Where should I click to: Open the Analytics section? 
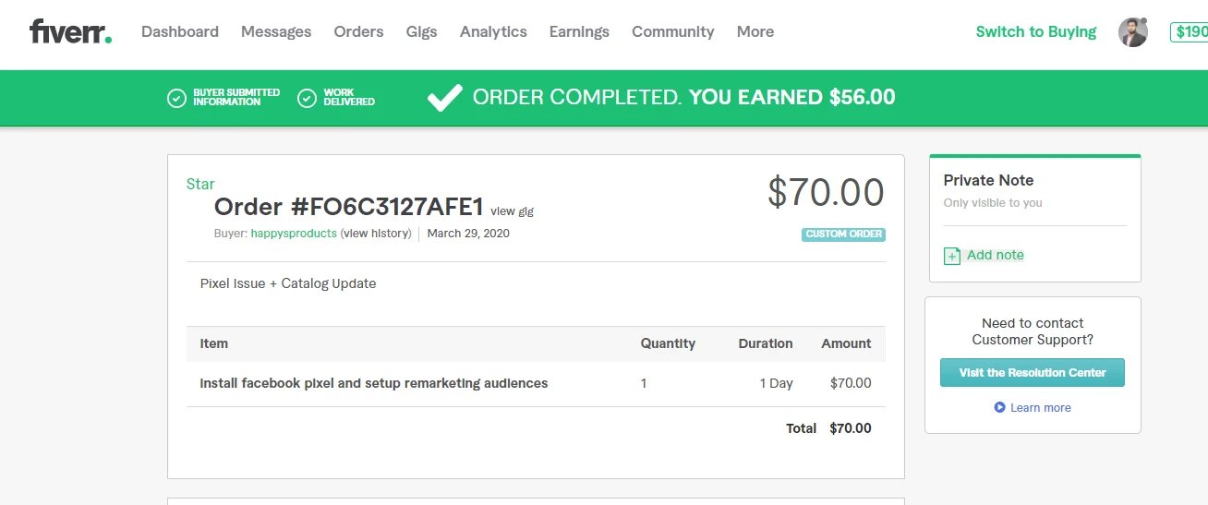pyautogui.click(x=493, y=31)
